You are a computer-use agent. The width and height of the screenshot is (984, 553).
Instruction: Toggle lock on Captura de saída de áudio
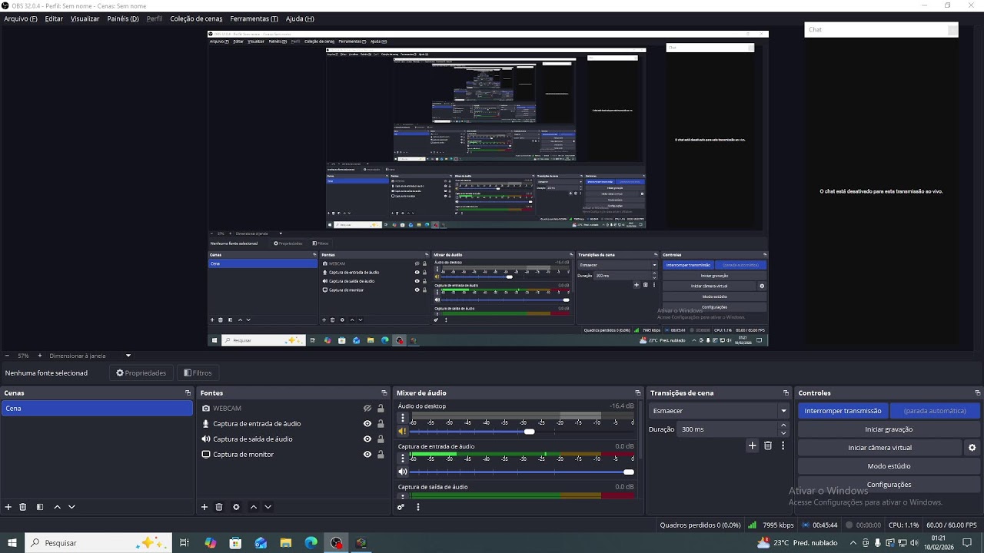(x=381, y=439)
